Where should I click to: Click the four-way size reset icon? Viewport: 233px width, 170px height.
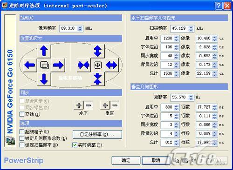97,65
